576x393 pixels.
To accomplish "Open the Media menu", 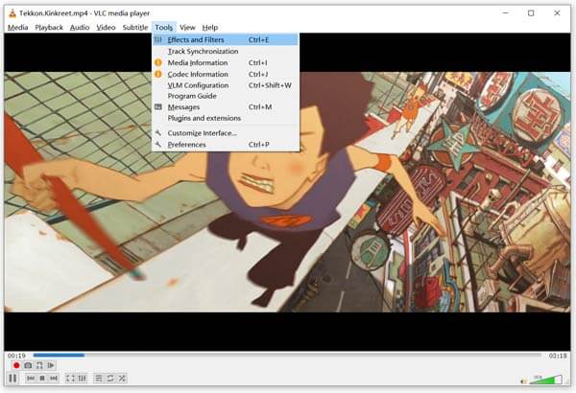I will [17, 28].
